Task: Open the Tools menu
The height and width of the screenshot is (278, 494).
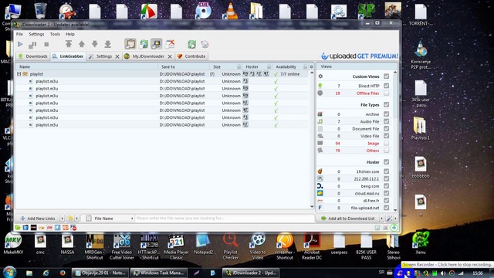Action: pos(55,34)
